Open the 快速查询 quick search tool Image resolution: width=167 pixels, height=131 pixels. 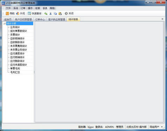[x=35, y=14]
